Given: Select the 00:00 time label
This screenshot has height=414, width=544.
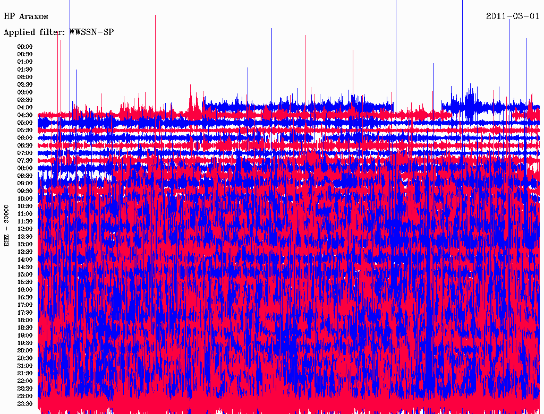Looking at the screenshot, I should (25, 47).
